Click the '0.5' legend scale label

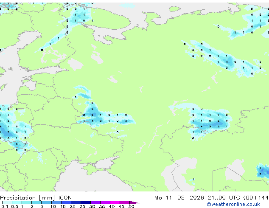(x=14, y=206)
